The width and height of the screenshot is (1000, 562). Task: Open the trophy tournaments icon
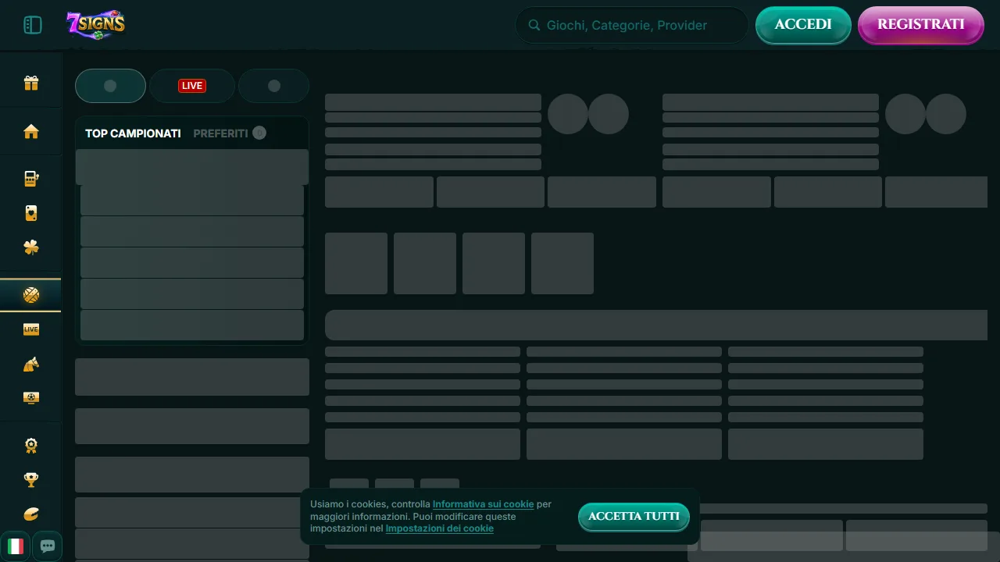[x=31, y=479]
